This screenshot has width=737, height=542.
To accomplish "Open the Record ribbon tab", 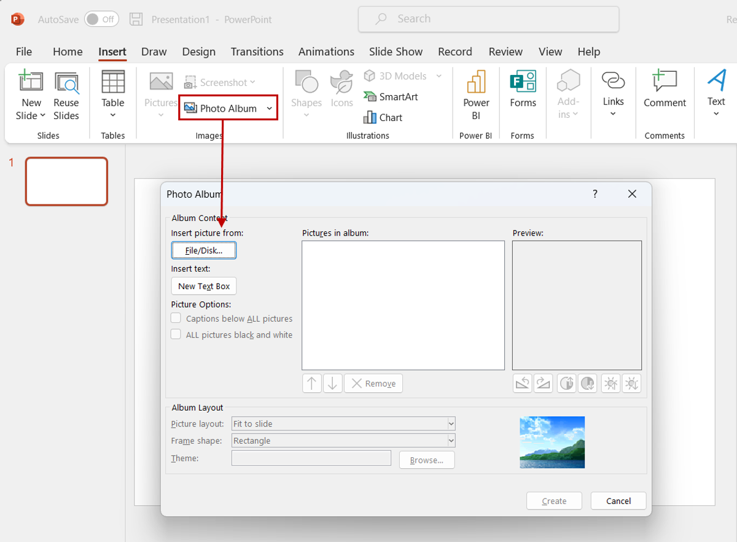I will tap(455, 52).
